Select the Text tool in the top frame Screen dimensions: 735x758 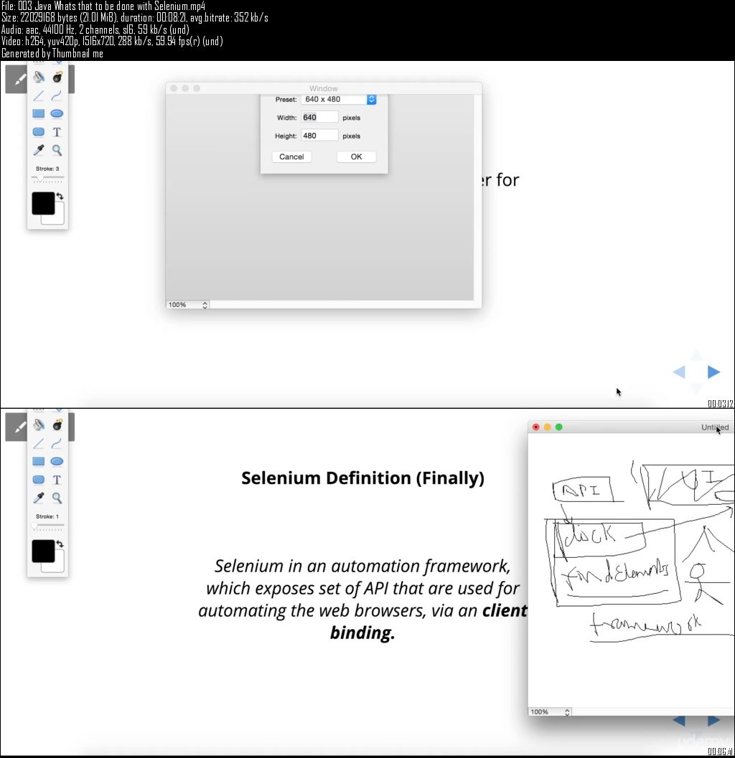[57, 132]
